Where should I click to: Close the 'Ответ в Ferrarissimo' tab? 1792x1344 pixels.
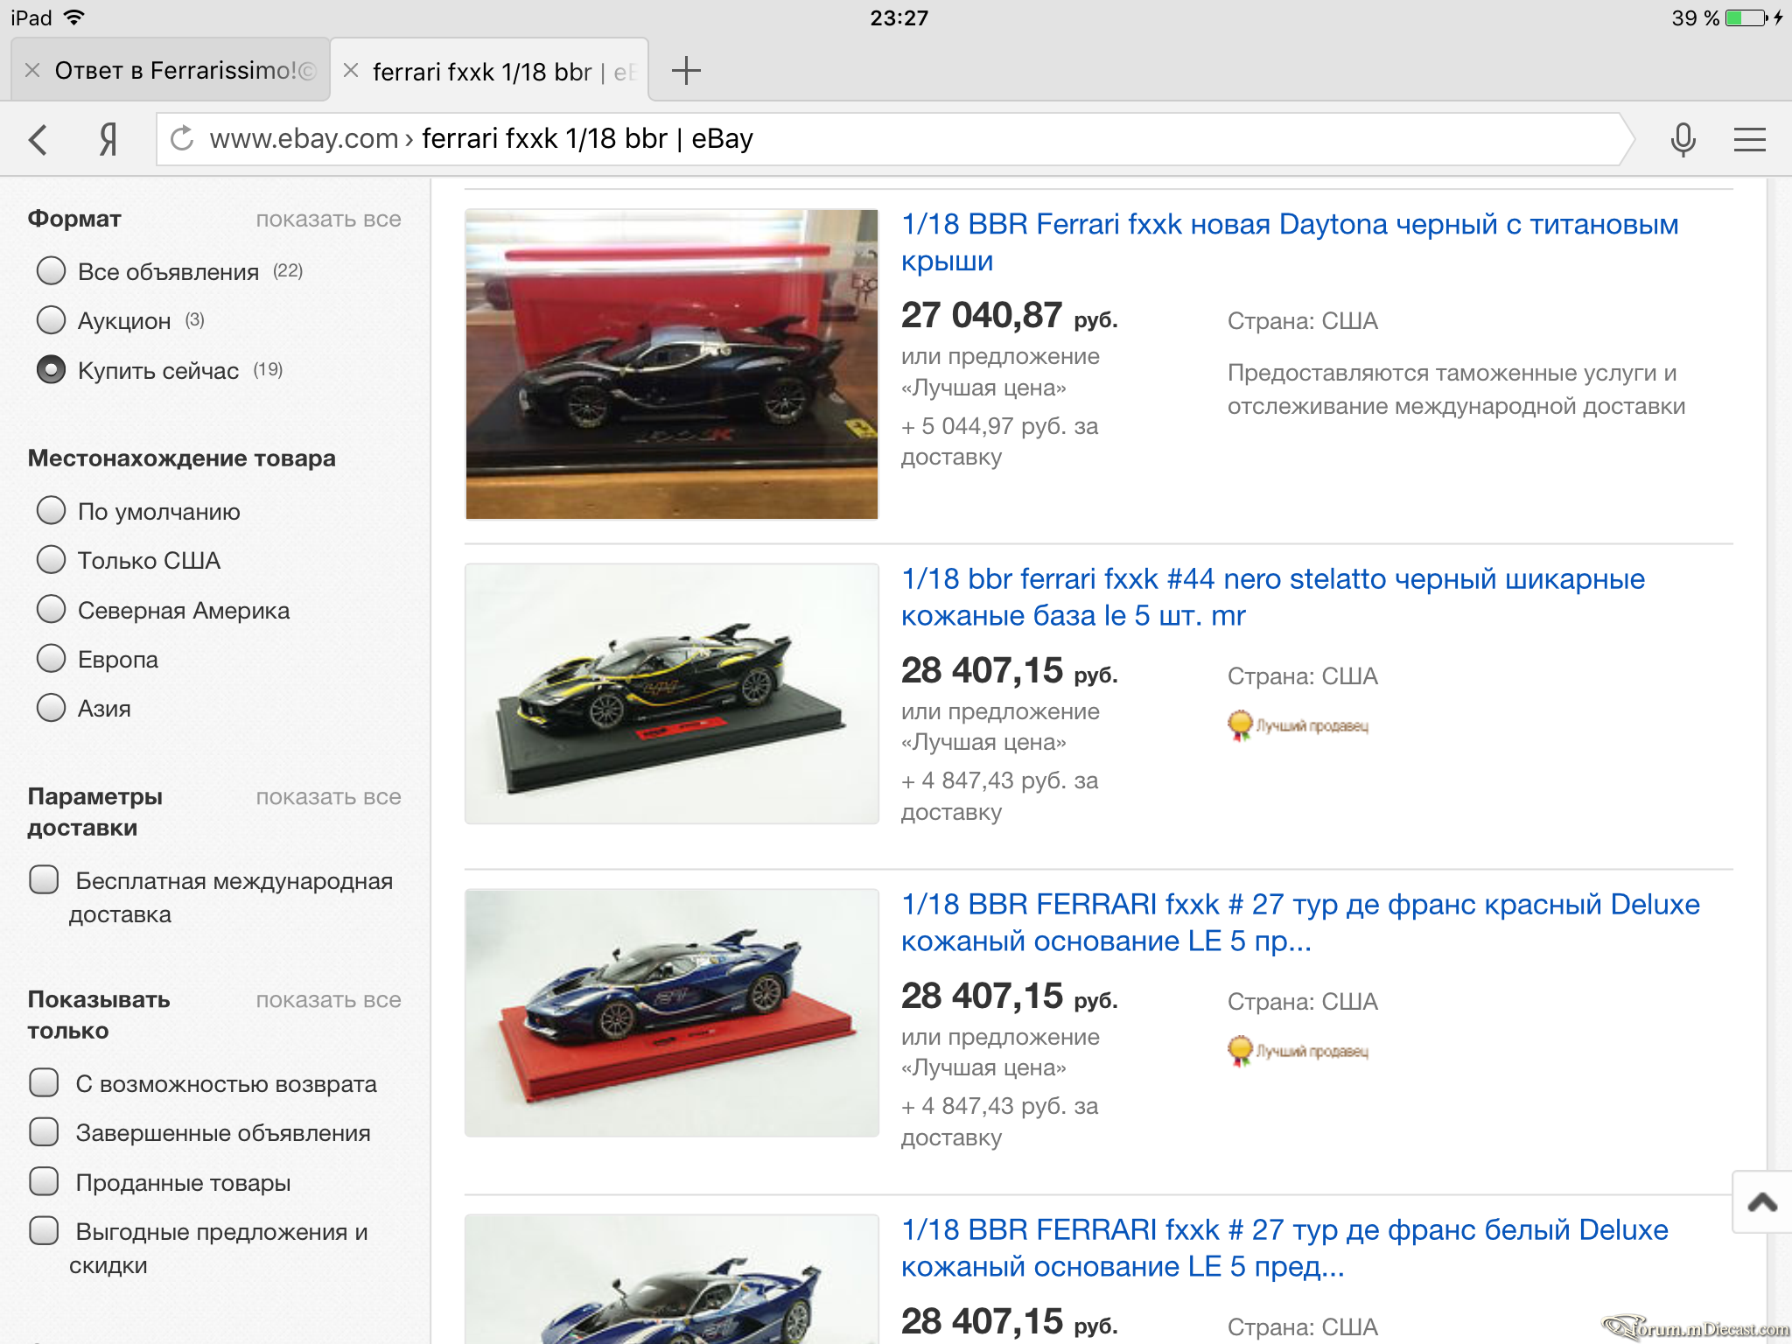tap(32, 71)
